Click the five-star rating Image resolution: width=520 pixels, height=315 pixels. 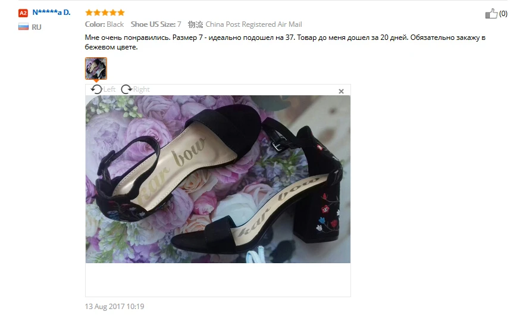(x=105, y=13)
